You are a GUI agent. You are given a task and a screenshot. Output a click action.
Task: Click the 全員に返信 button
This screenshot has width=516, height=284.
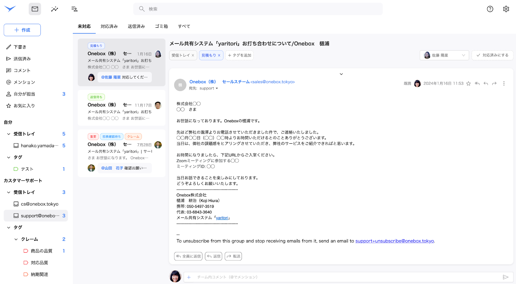(x=188, y=256)
